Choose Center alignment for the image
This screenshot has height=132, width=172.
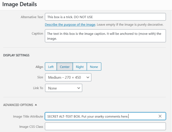(x=65, y=67)
